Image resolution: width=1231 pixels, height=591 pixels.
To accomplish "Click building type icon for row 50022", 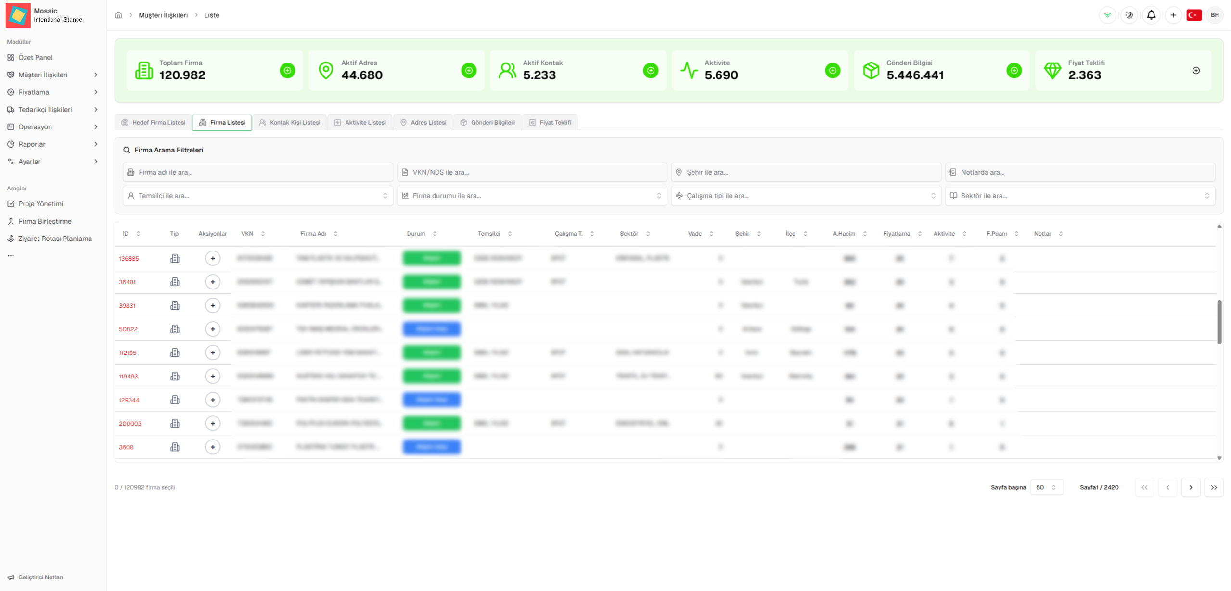I will [175, 329].
